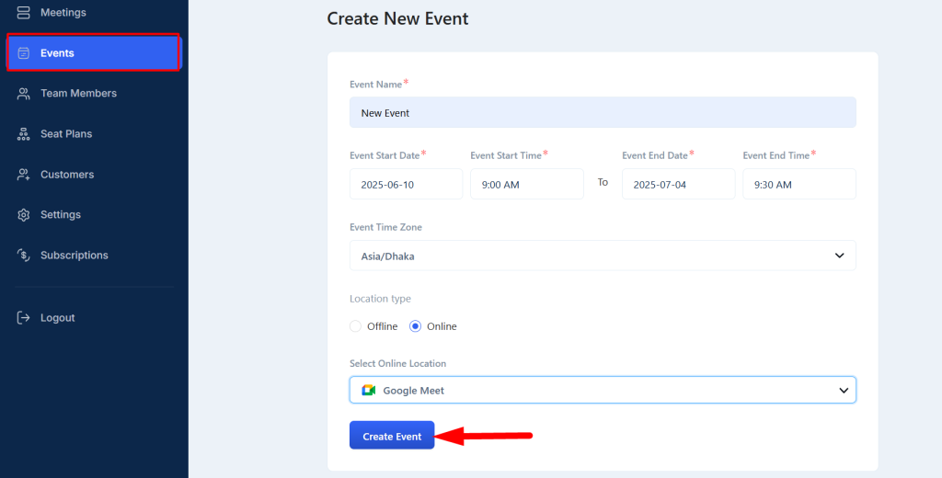Screen dimensions: 942x478
Task: Click the Create Event button
Action: [x=392, y=436]
